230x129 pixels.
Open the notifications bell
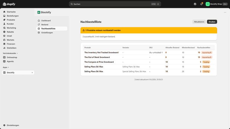pyautogui.click(x=201, y=4)
